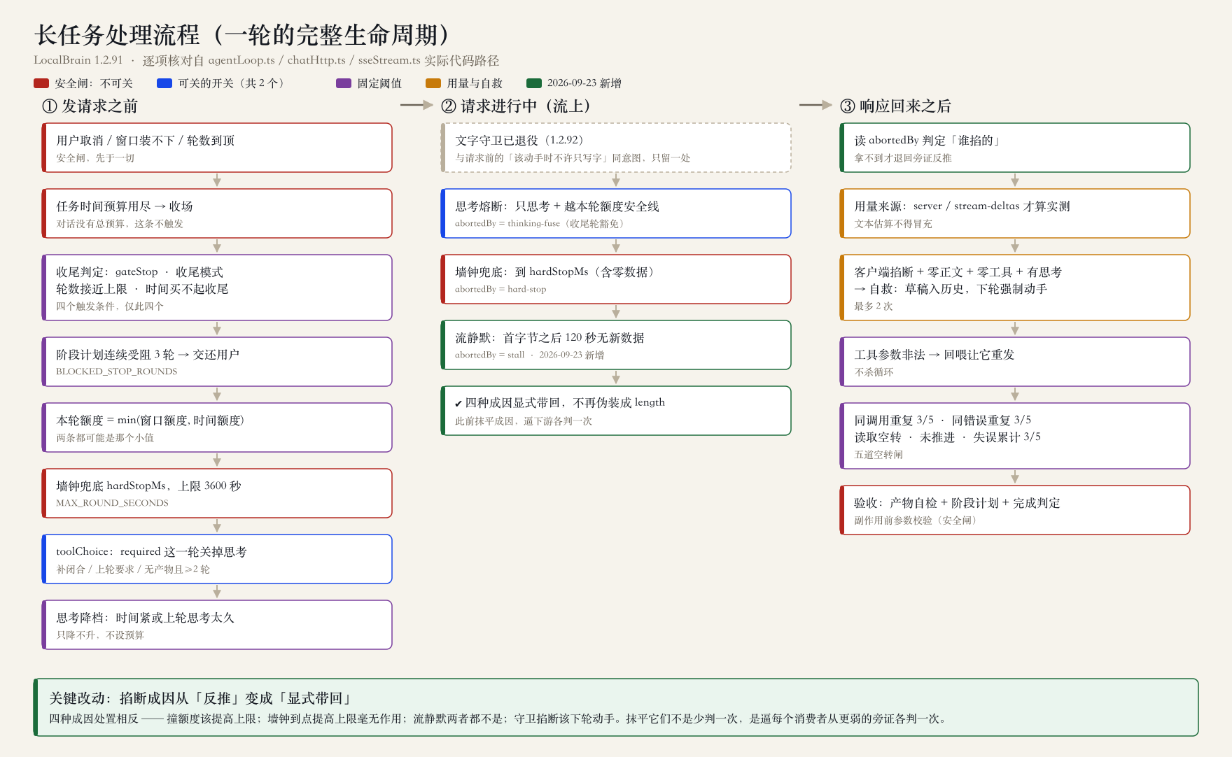Click the heading ② 请求进行中（流上）
The height and width of the screenshot is (757, 1232).
tap(519, 106)
